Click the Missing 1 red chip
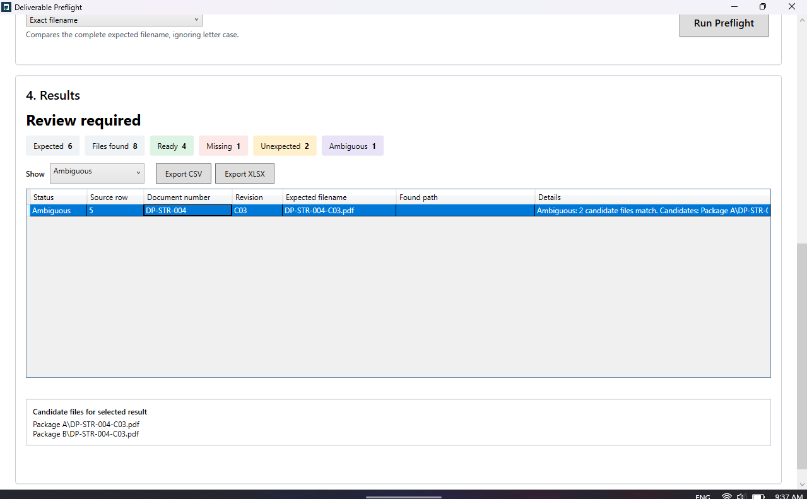This screenshot has height=499, width=807. [x=223, y=146]
